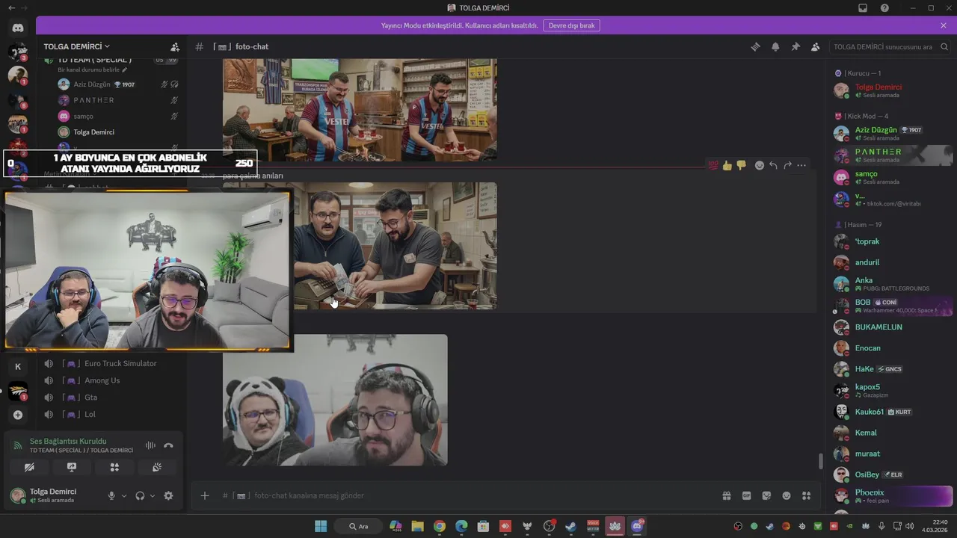Open Discord help icon in title bar
The image size is (957, 538).
click(x=884, y=7)
